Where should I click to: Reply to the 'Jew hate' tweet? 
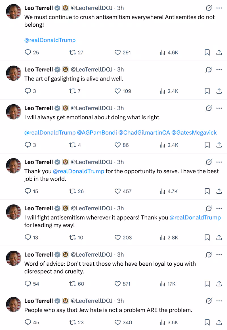click(x=28, y=322)
